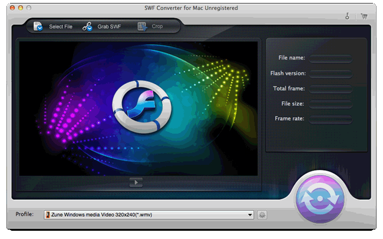383x239 pixels.
Task: Click the Total frame value field
Action: (x=331, y=89)
